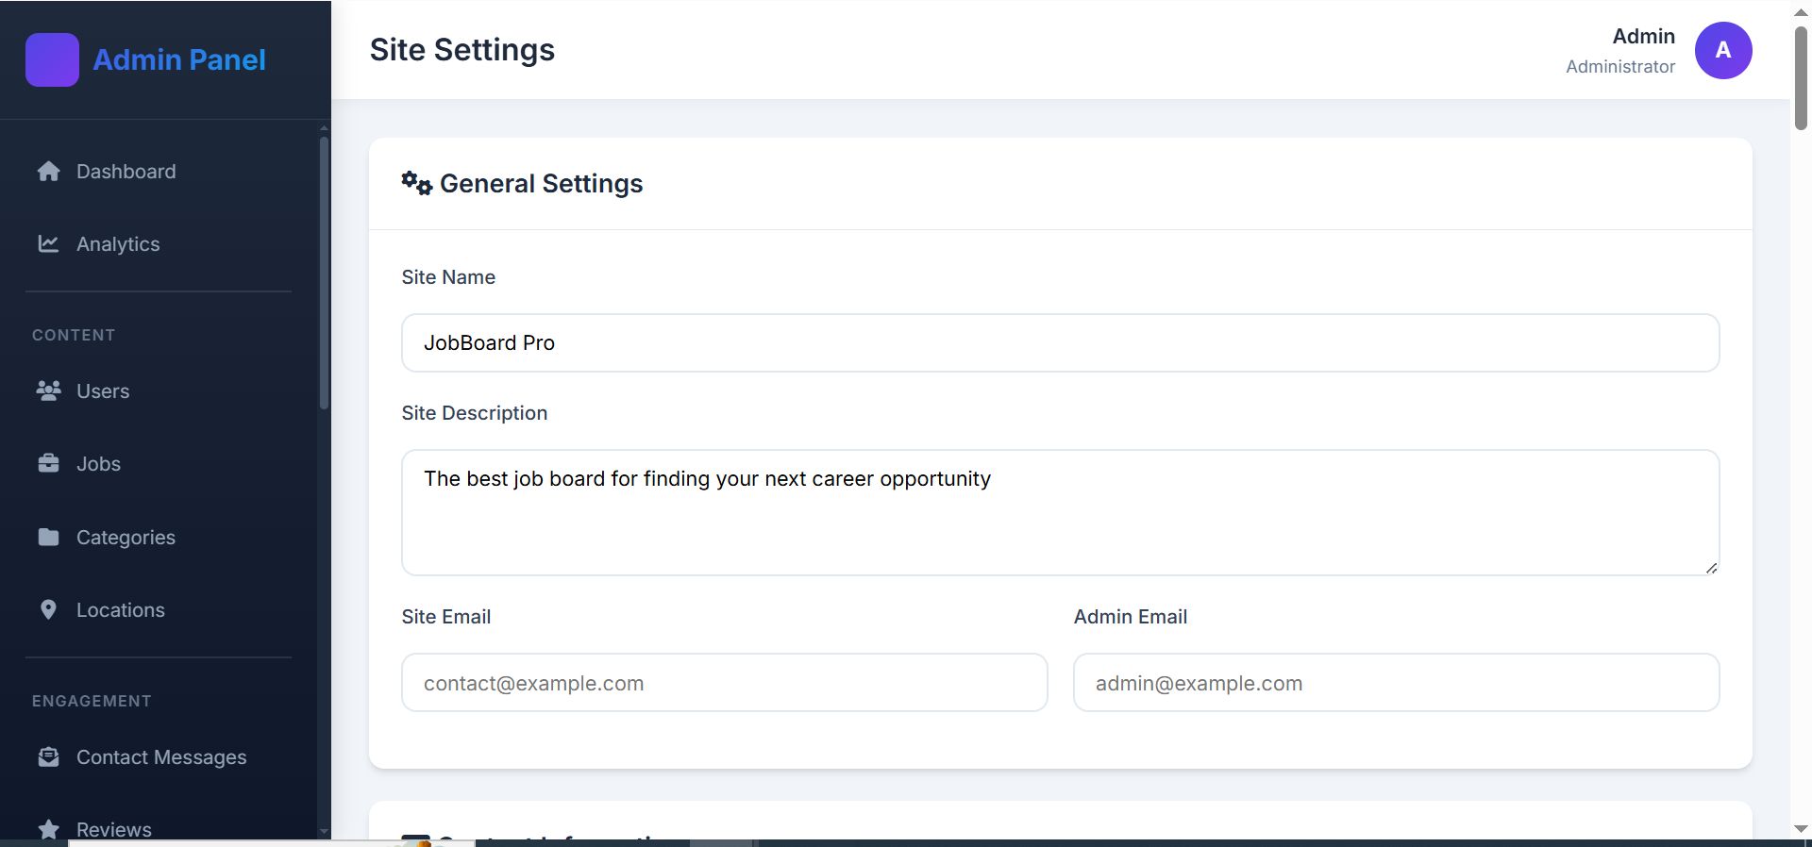Click into the Site Description textarea
Image resolution: width=1812 pixels, height=847 pixels.
(x=1059, y=512)
